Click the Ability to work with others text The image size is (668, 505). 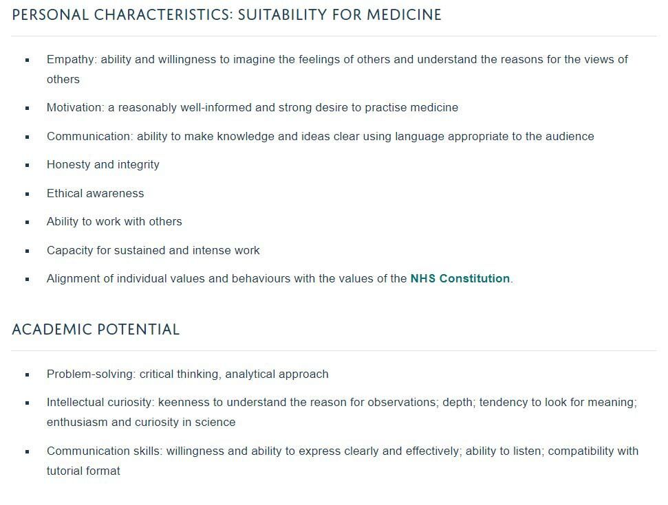[114, 222]
